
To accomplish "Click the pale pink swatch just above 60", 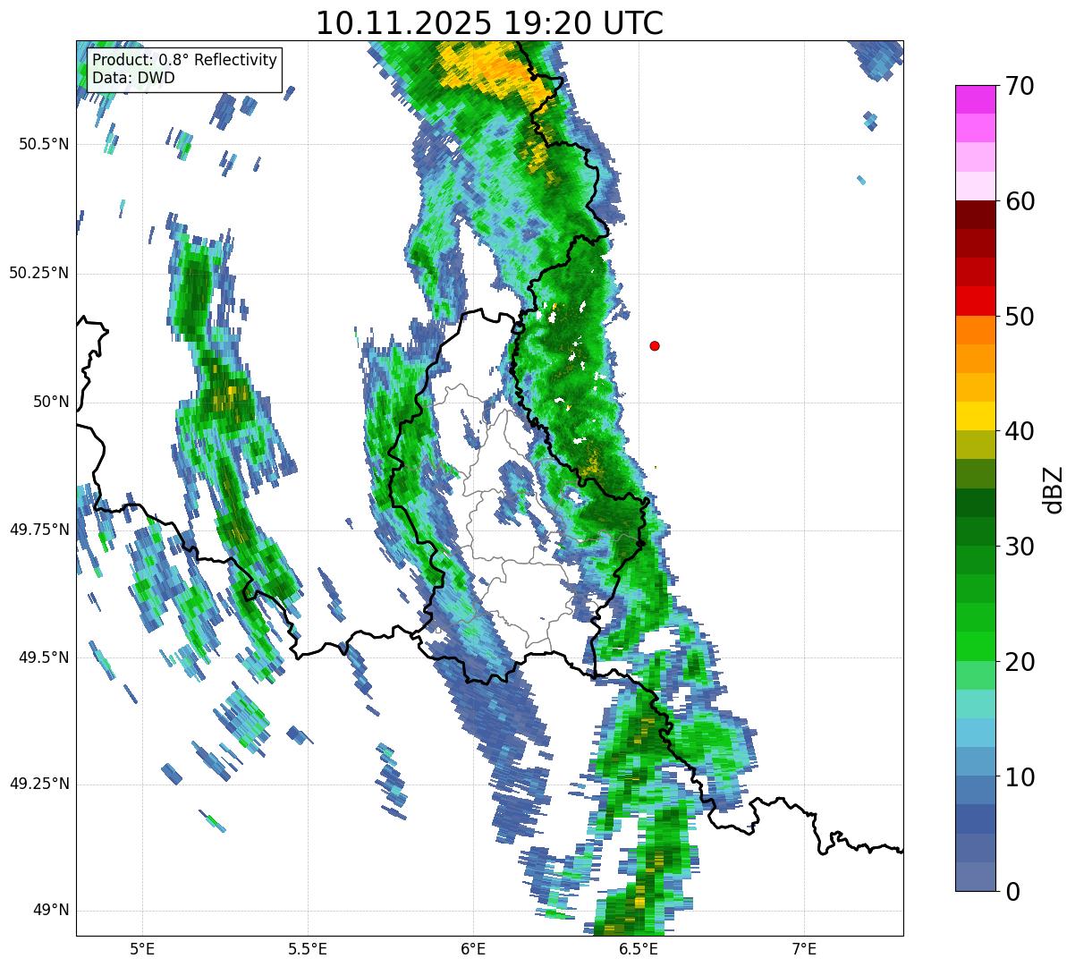I will (975, 186).
